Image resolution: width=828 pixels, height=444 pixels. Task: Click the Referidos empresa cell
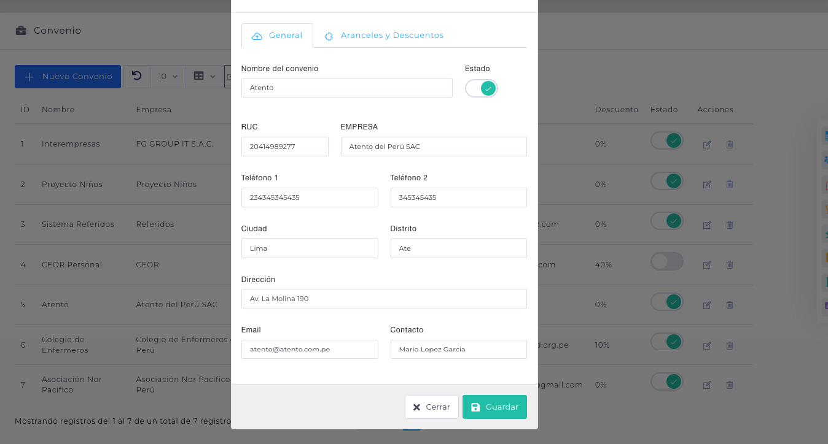click(155, 224)
